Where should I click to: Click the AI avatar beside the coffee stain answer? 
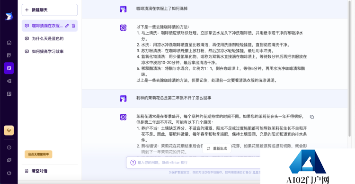(x=123, y=28)
